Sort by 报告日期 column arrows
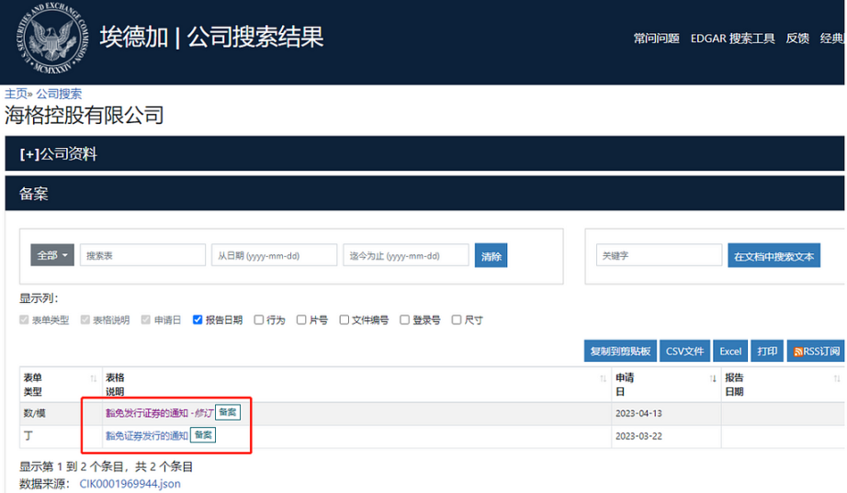This screenshot has height=493, width=847. pos(836,378)
